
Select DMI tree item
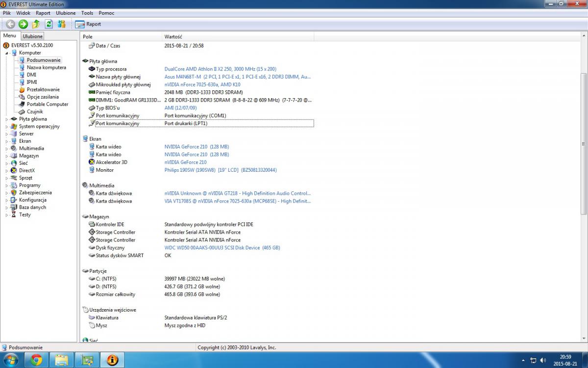pyautogui.click(x=31, y=75)
